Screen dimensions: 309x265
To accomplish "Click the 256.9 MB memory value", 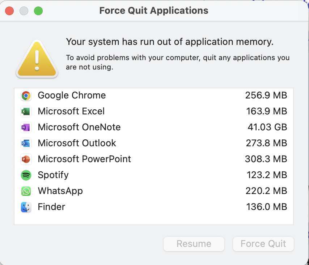I will (266, 96).
